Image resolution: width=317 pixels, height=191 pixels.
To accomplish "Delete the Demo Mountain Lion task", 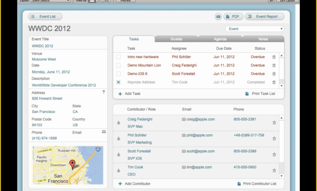I will tap(274, 65).
